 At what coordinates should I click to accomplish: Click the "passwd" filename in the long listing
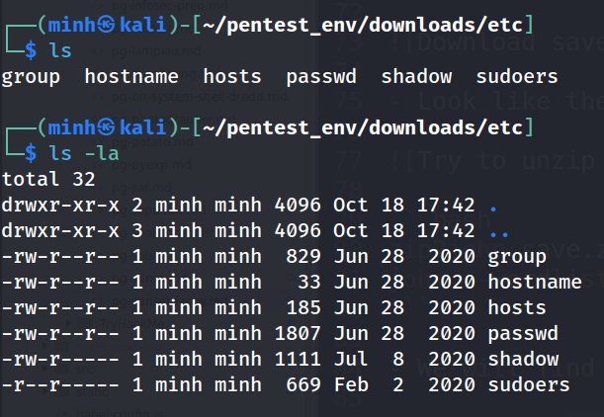523,333
